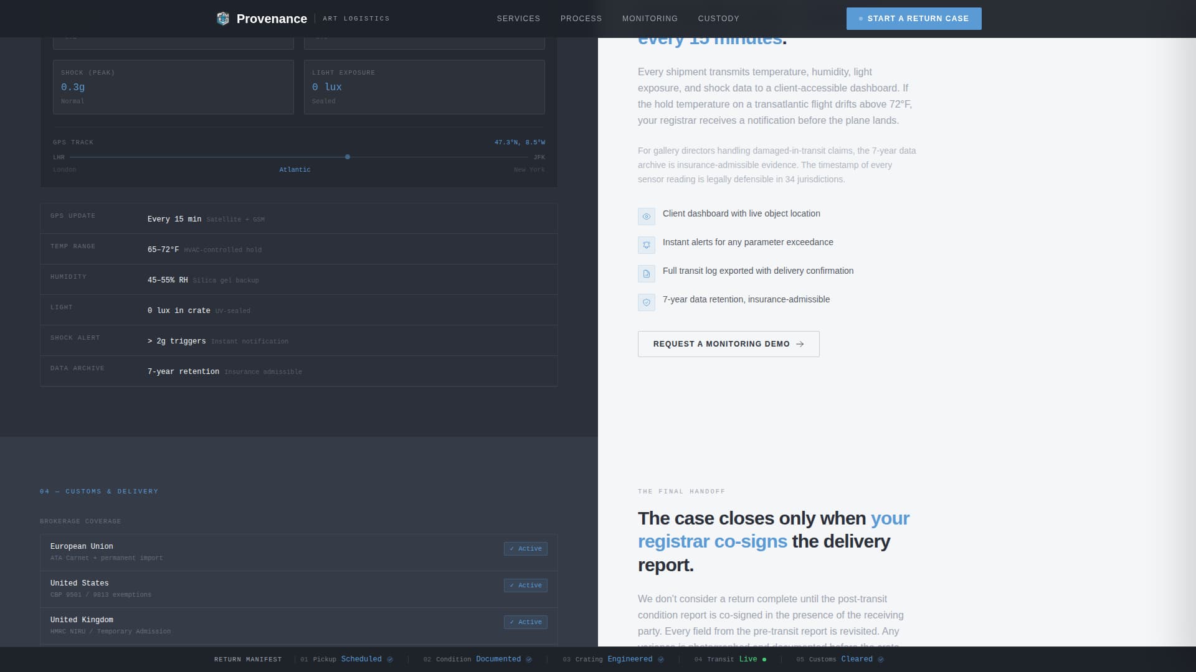Click the Atlantic label under GPS track
1196x672 pixels.
click(x=295, y=170)
